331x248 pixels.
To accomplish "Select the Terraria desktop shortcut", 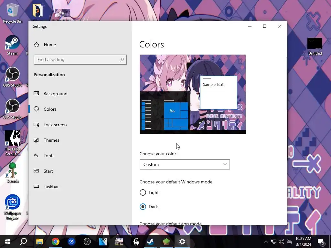I will coord(13,172).
